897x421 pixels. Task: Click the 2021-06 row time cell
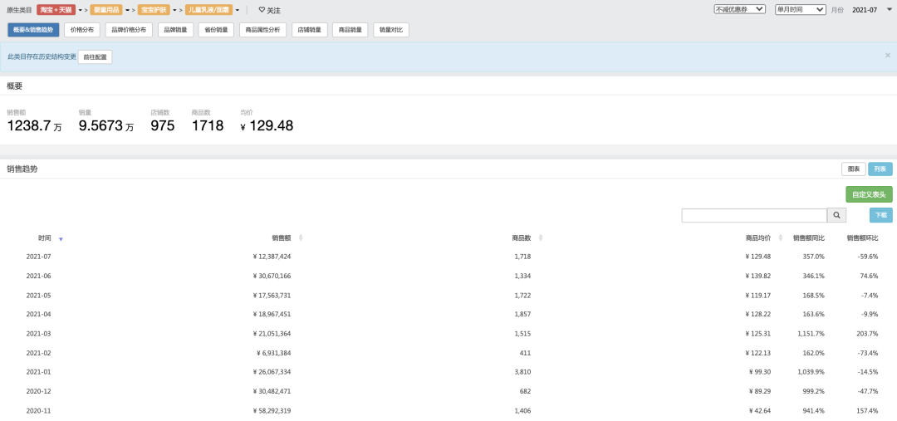pyautogui.click(x=39, y=277)
